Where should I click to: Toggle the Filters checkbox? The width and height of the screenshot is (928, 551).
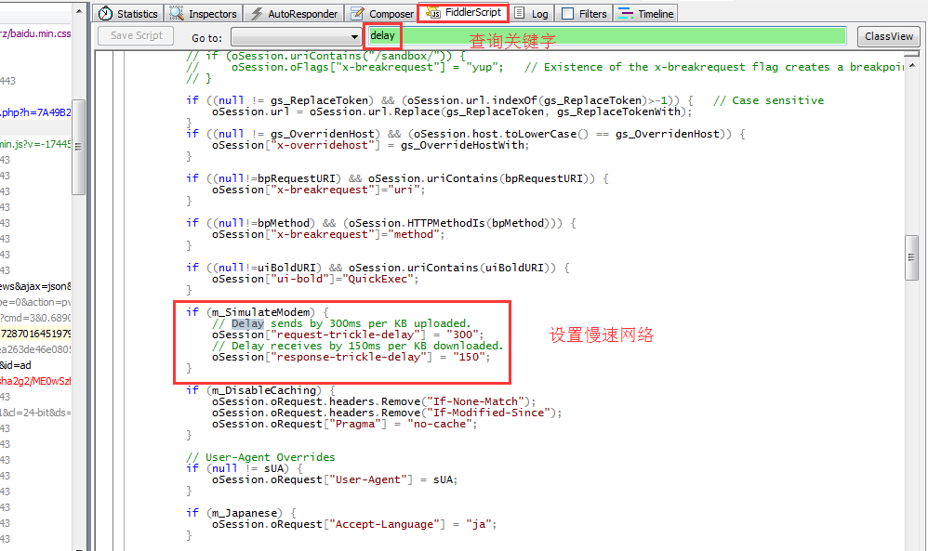pyautogui.click(x=567, y=14)
